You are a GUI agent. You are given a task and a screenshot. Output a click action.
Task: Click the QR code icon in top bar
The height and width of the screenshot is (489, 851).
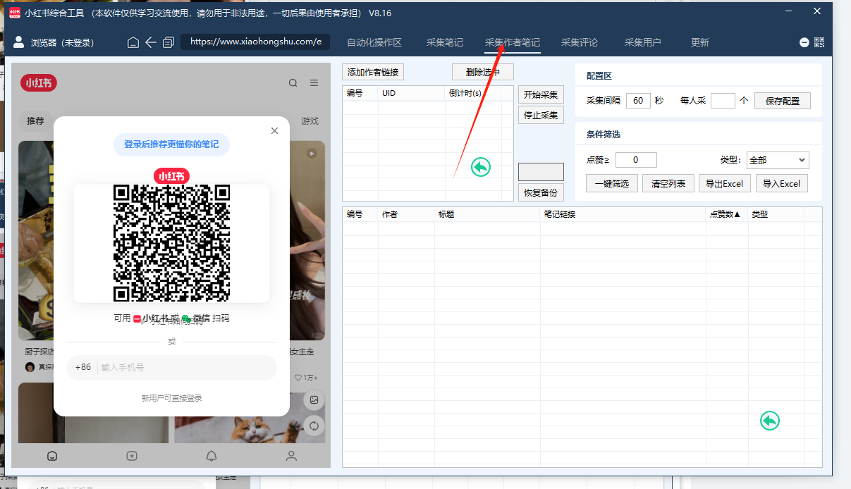[819, 42]
